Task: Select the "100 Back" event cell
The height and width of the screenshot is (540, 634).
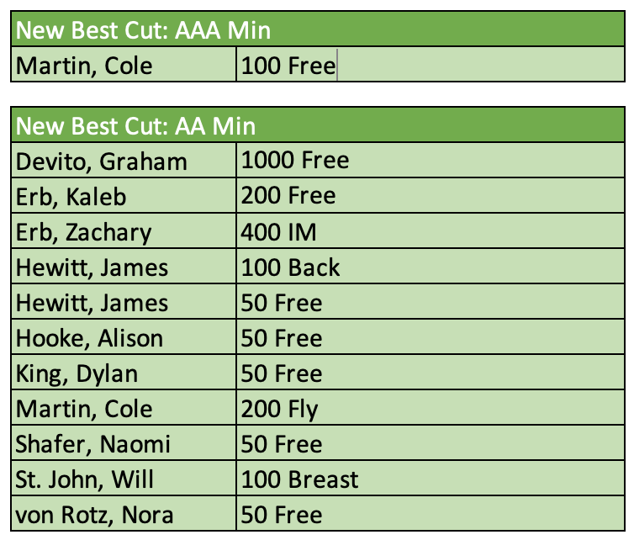Action: pos(290,267)
